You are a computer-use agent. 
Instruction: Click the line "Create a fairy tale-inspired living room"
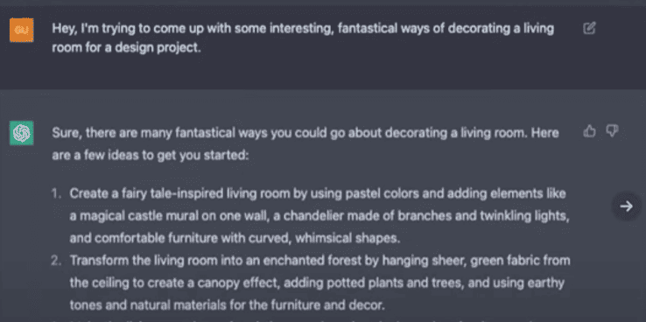coord(318,193)
